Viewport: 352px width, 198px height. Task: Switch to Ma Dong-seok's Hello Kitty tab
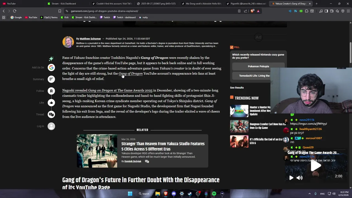click(x=202, y=4)
